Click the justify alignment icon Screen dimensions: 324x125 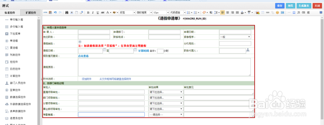[237, 13]
